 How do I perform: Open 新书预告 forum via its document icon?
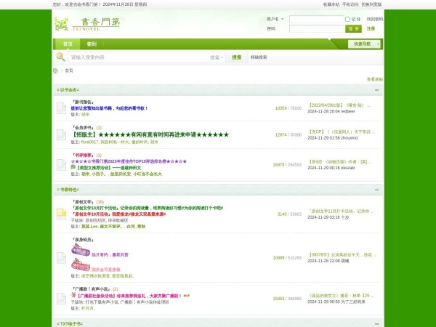click(62, 108)
